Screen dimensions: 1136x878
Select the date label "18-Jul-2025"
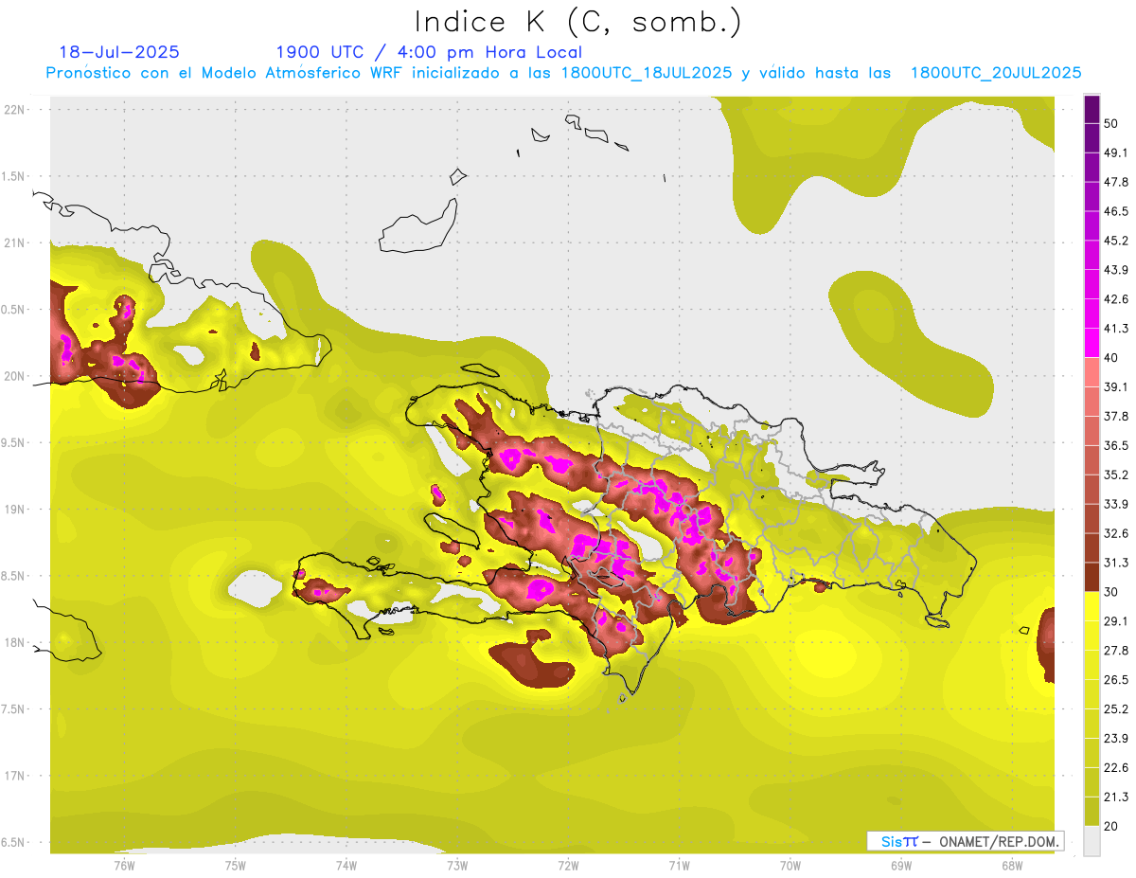[x=119, y=52]
